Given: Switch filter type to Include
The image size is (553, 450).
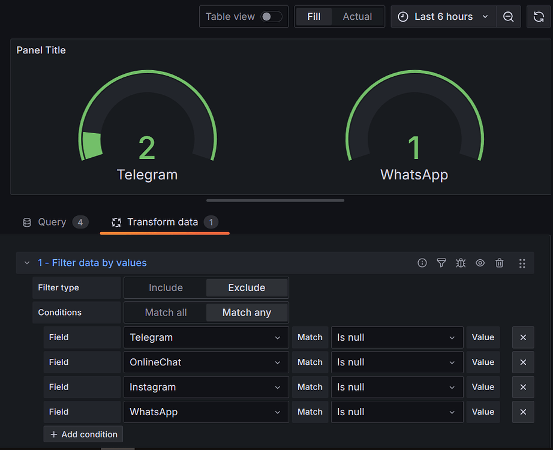Looking at the screenshot, I should [x=165, y=287].
